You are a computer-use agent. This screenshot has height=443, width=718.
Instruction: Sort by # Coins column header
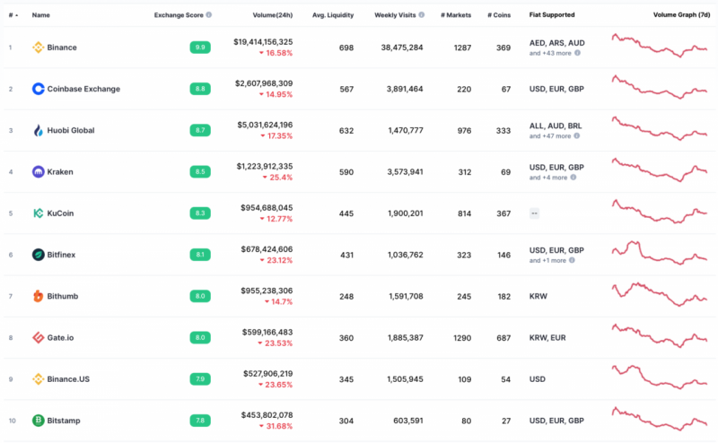pyautogui.click(x=499, y=15)
